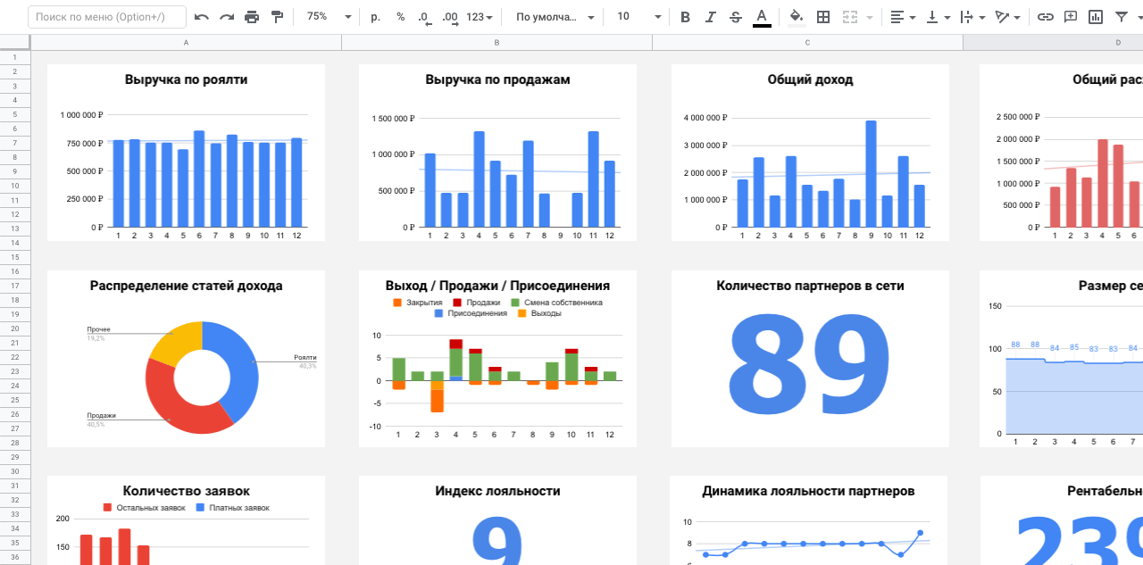The image size is (1143, 565).
Task: Select column D header
Action: click(1053, 43)
